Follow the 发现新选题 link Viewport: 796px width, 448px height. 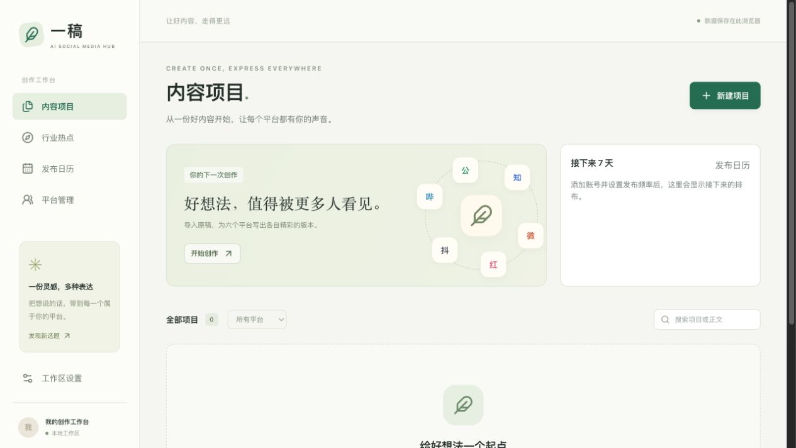coord(50,336)
